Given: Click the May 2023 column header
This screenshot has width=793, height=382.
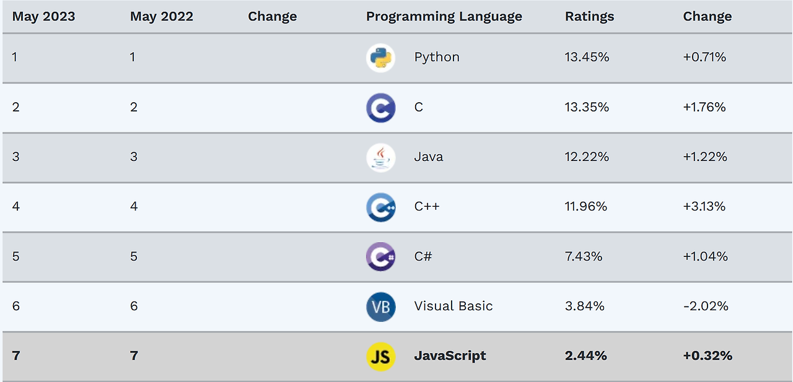Looking at the screenshot, I should click(43, 16).
